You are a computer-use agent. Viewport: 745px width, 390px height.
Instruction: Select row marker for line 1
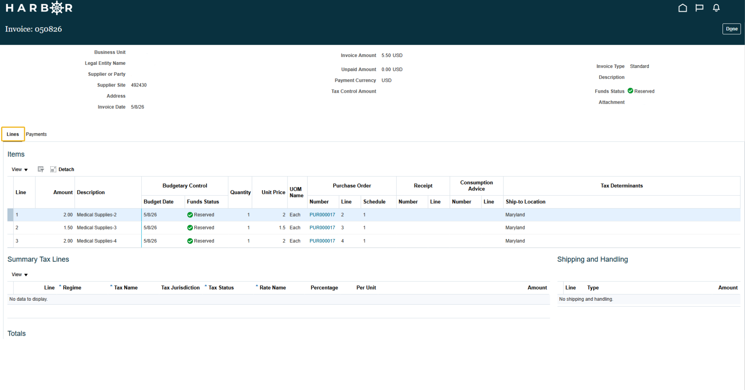[10, 215]
